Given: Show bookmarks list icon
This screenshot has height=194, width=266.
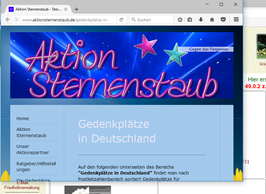Looking at the screenshot, I should 190,19.
